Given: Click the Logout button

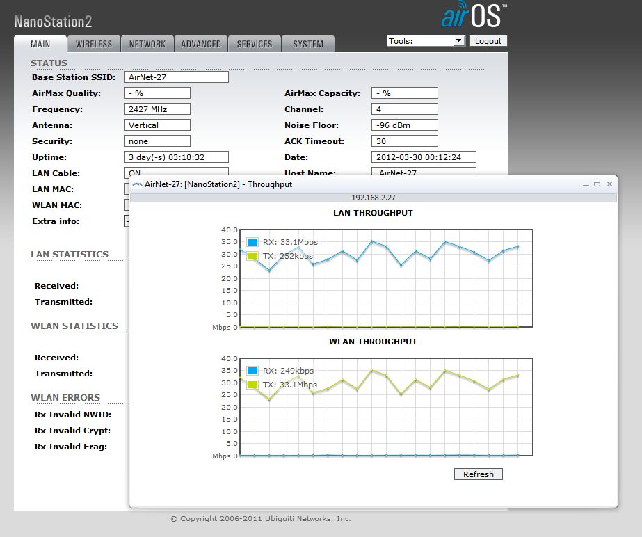Looking at the screenshot, I should coord(488,41).
